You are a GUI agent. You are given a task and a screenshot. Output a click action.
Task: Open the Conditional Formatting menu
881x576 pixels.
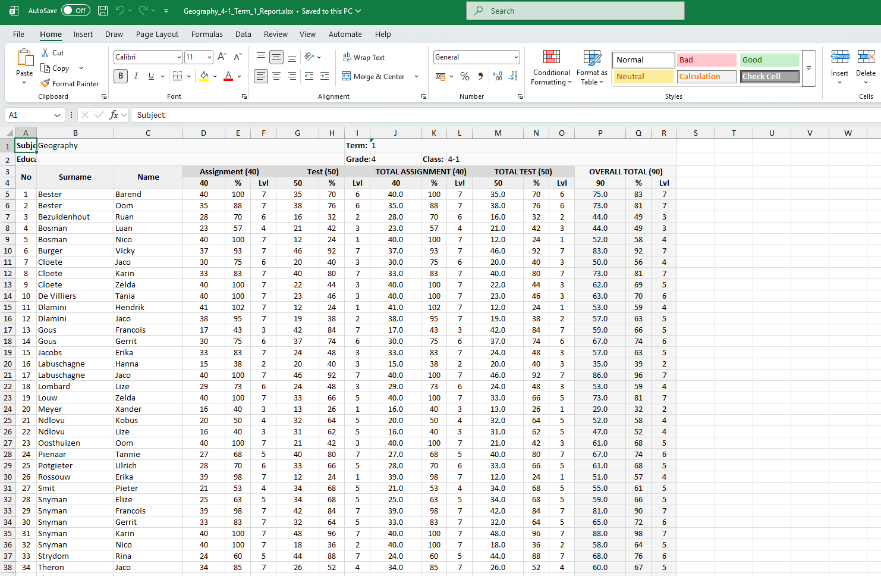(551, 68)
